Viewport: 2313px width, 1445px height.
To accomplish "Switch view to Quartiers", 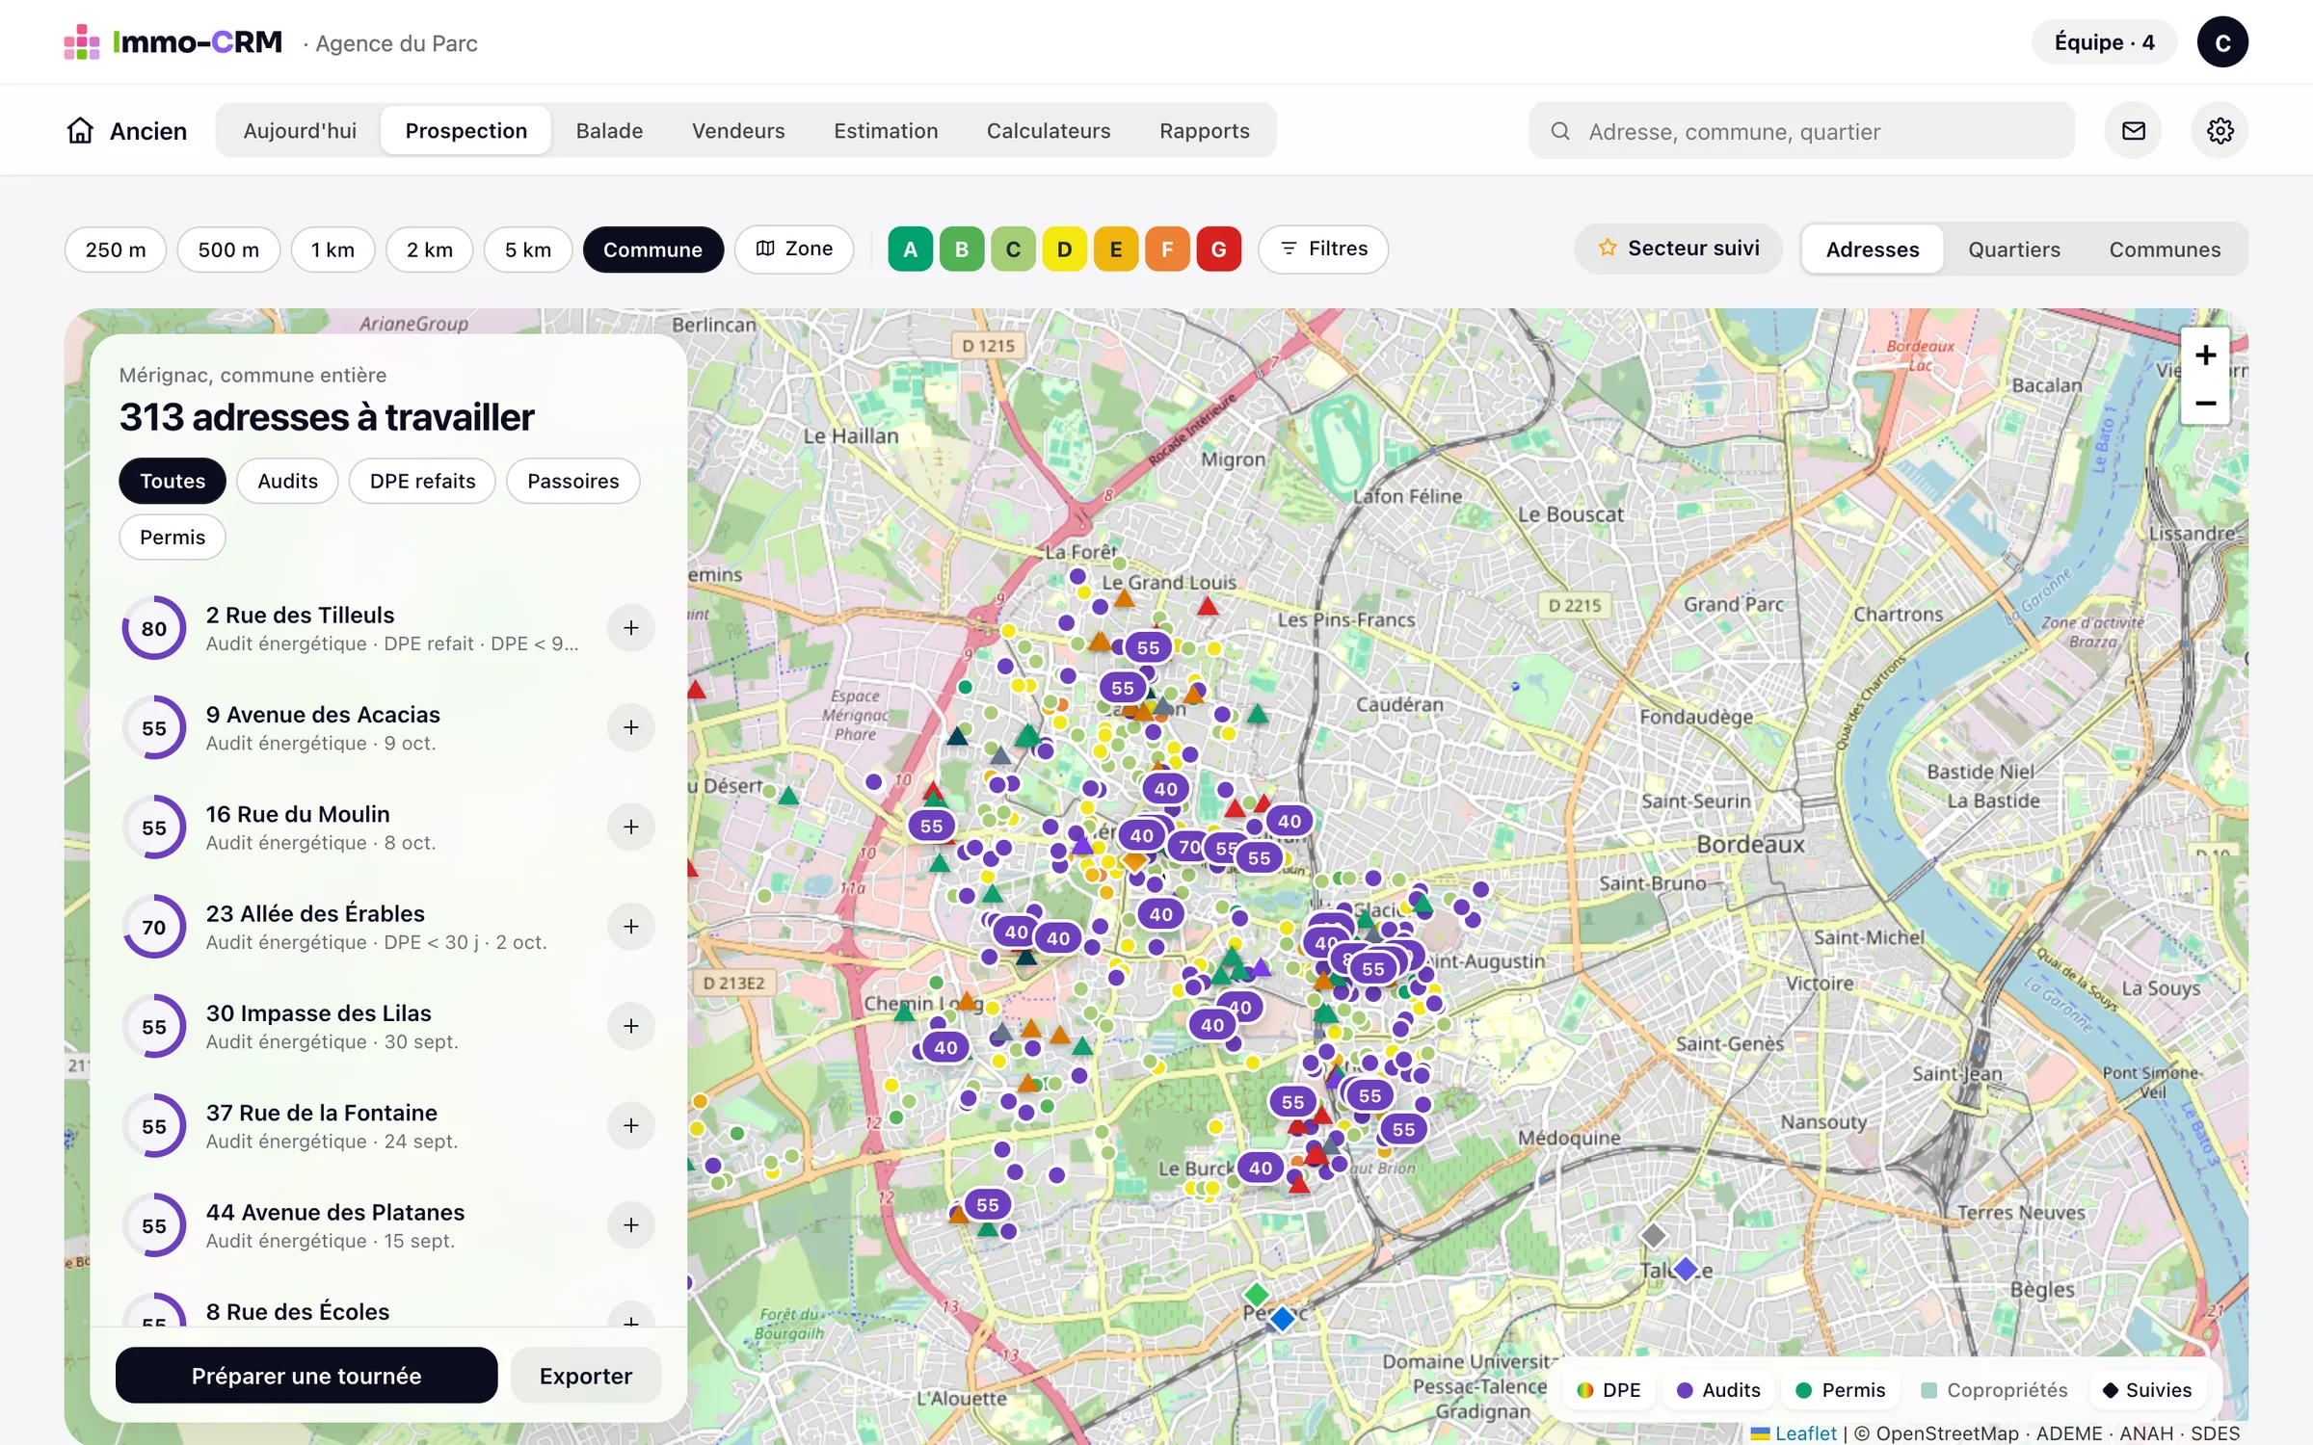I will [x=2013, y=250].
